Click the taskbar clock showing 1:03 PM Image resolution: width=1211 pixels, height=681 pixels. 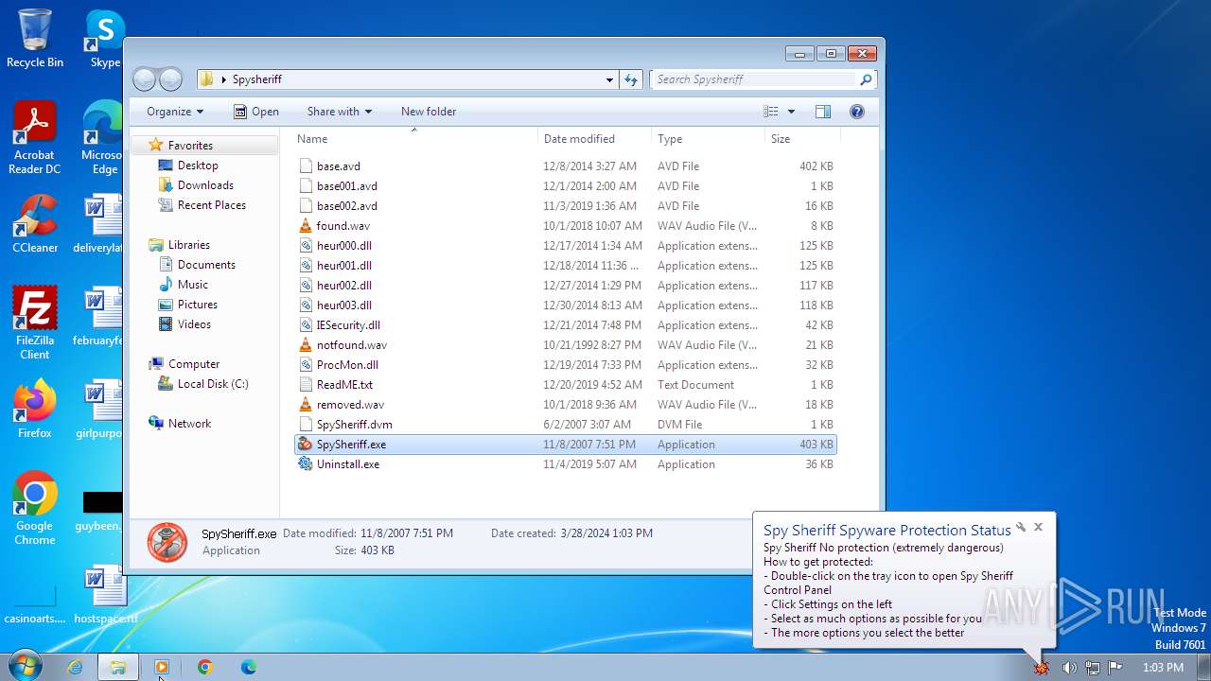click(1162, 668)
